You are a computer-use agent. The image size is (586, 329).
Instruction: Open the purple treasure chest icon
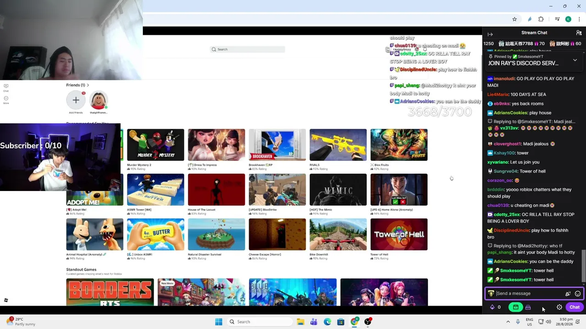click(528, 308)
